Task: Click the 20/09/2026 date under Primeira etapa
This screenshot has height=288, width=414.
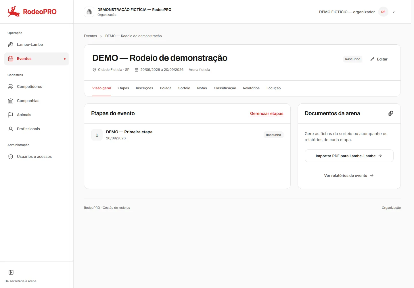Action: 116,138
